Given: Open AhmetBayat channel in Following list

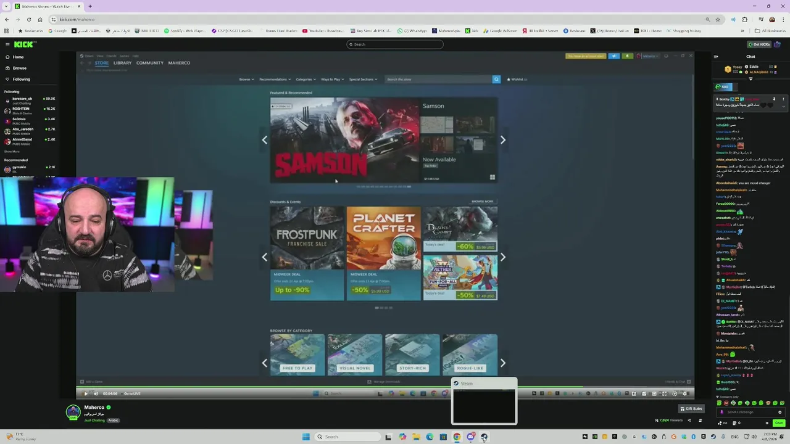Looking at the screenshot, I should pyautogui.click(x=29, y=141).
